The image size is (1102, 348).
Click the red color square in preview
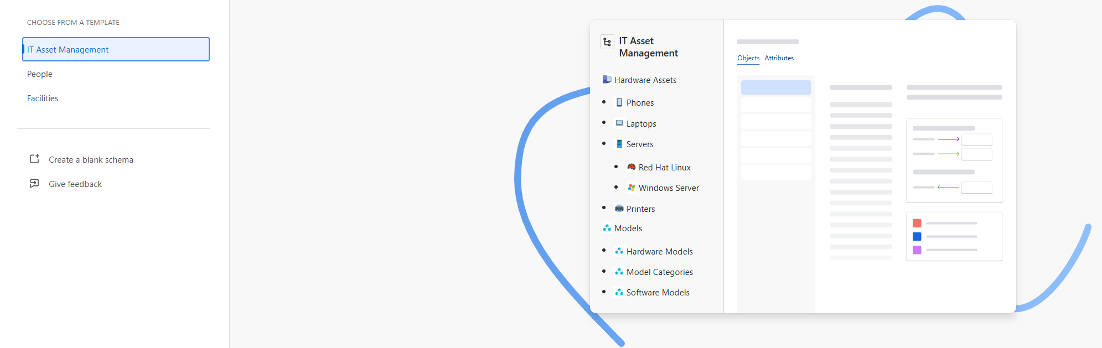pos(917,223)
